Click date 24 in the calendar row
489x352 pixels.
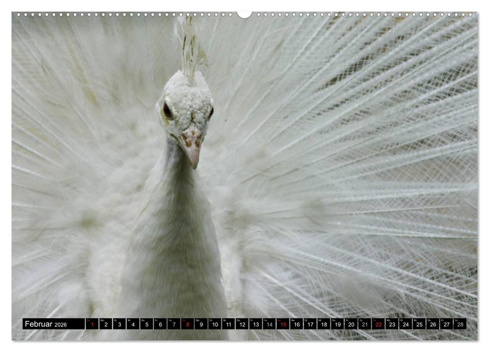pyautogui.click(x=405, y=324)
